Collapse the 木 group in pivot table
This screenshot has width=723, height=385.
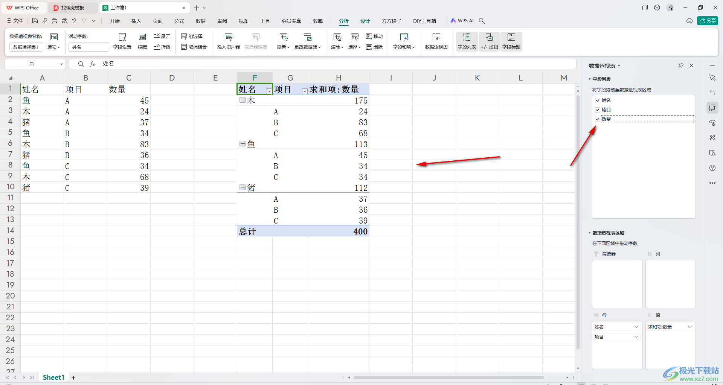[x=243, y=100]
